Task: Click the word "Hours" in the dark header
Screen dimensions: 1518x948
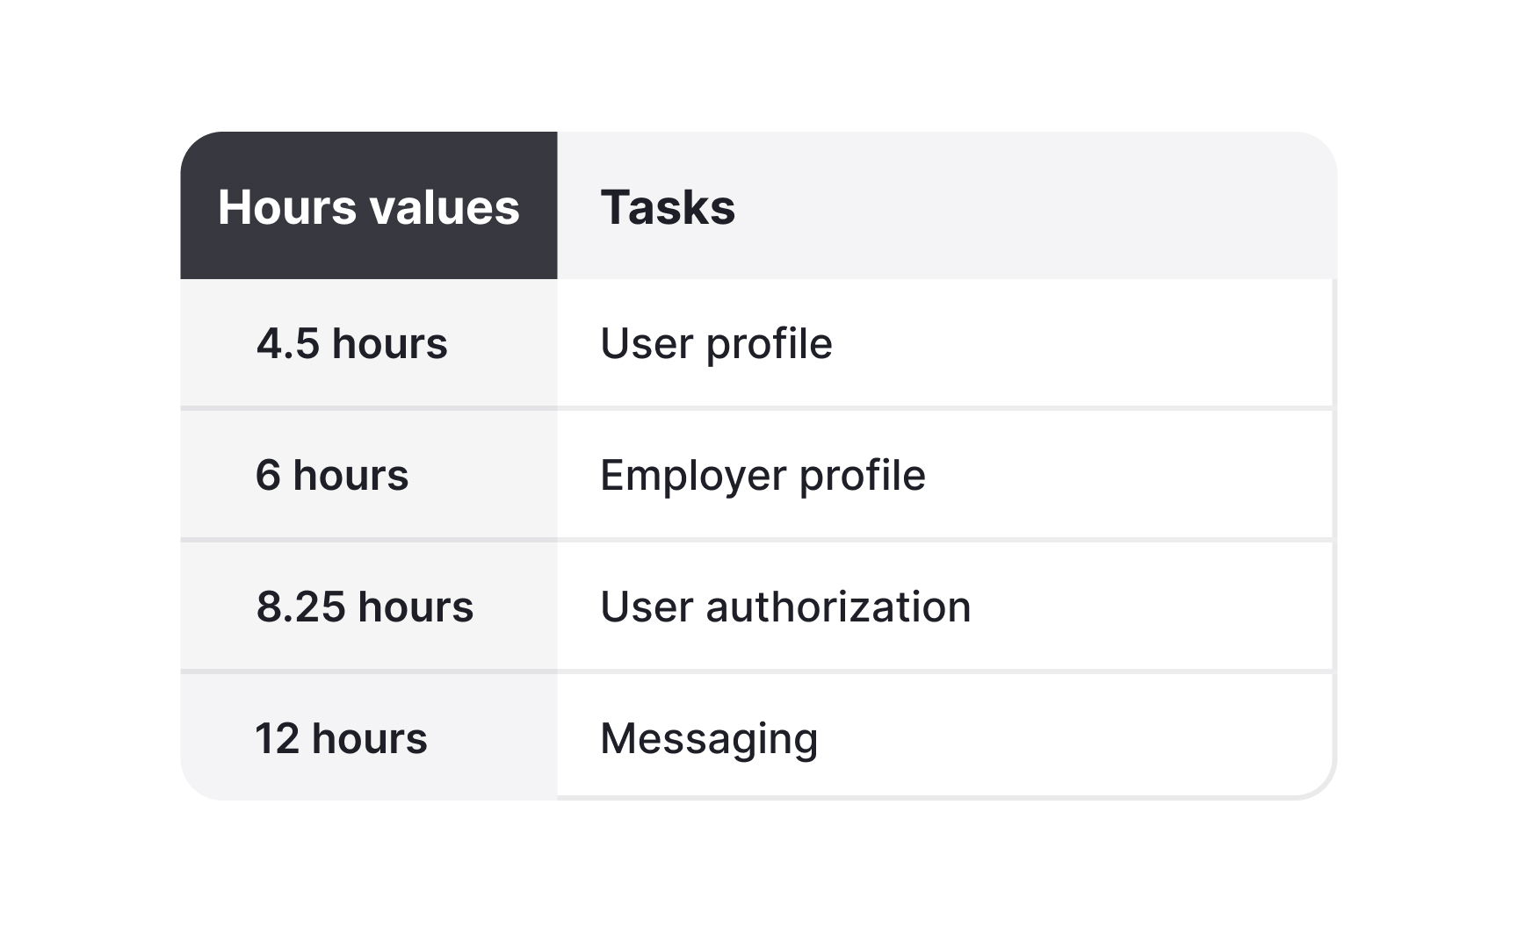Action: coord(287,208)
